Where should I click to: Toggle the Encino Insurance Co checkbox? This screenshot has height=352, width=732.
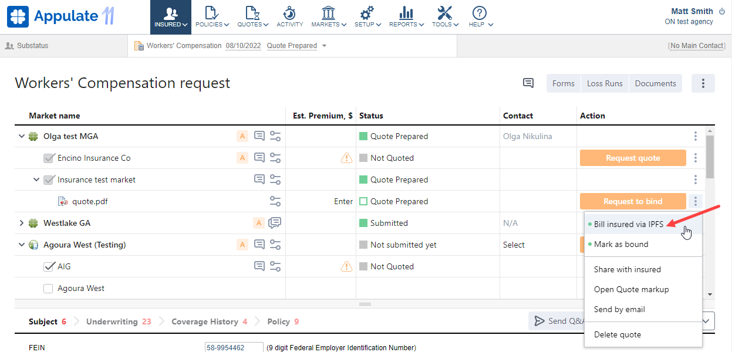pyautogui.click(x=49, y=158)
